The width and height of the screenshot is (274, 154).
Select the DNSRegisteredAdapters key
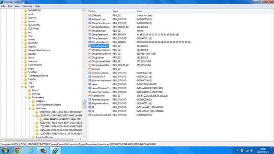(x=48, y=104)
